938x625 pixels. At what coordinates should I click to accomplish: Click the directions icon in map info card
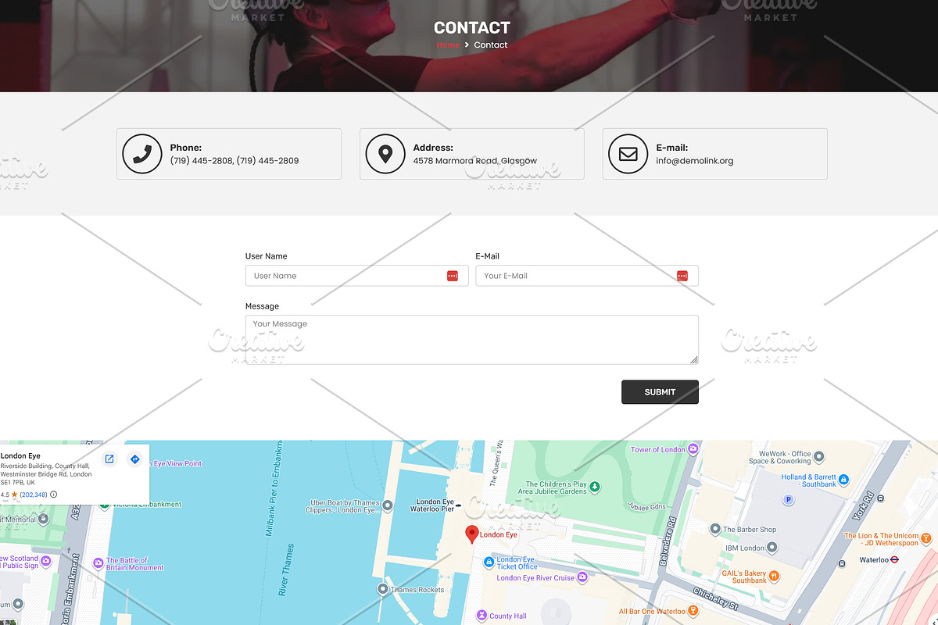134,459
